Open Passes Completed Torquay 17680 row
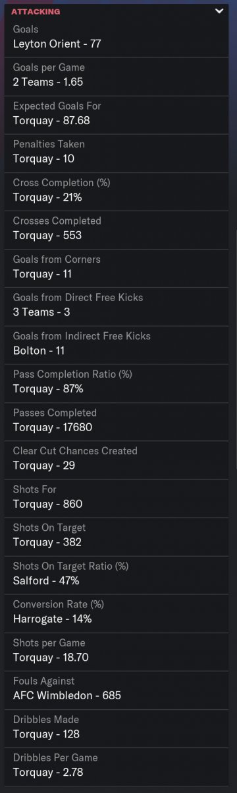237x793 pixels. click(118, 421)
